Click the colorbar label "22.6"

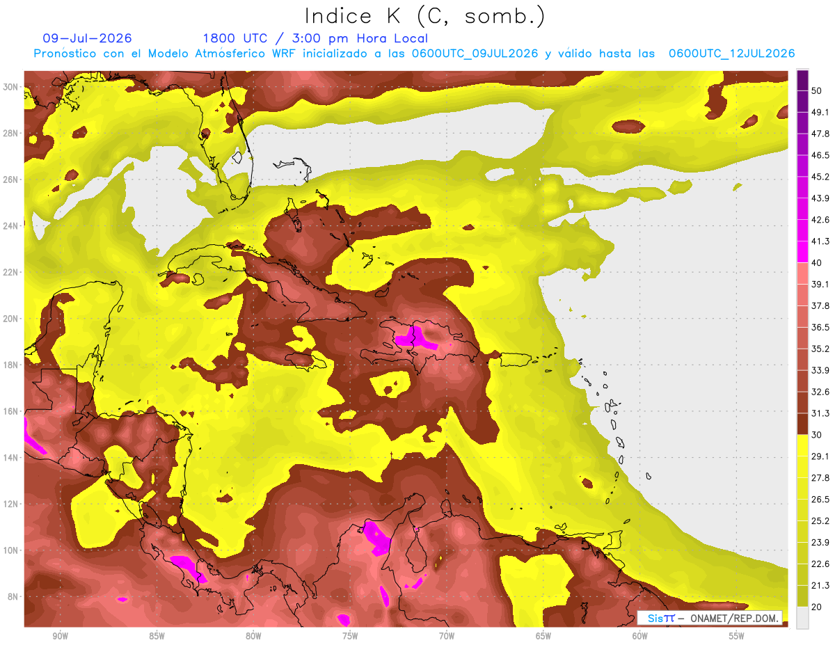point(820,564)
